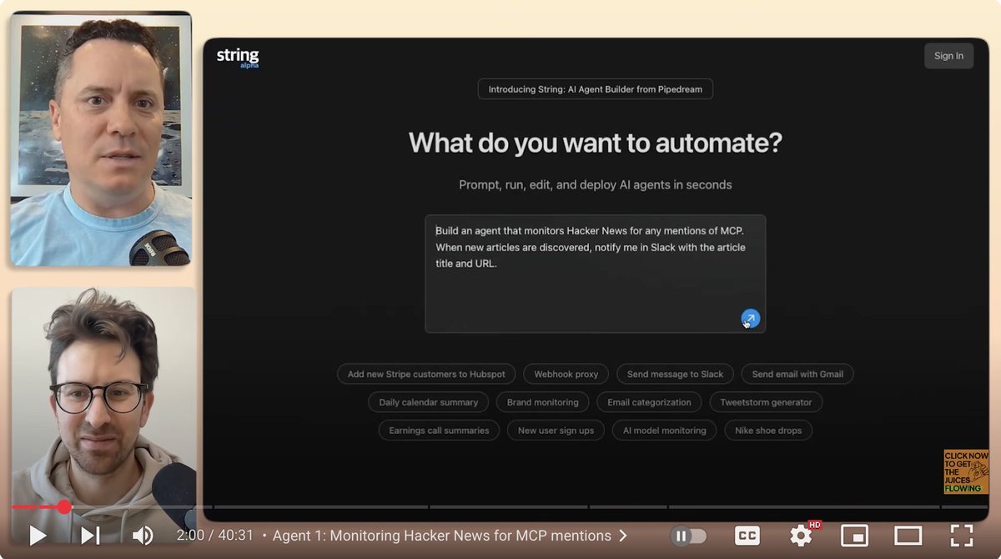Click 'Prompt, run, edit, and deploy AI agents' subtitle
This screenshot has width=1001, height=559.
(x=596, y=184)
